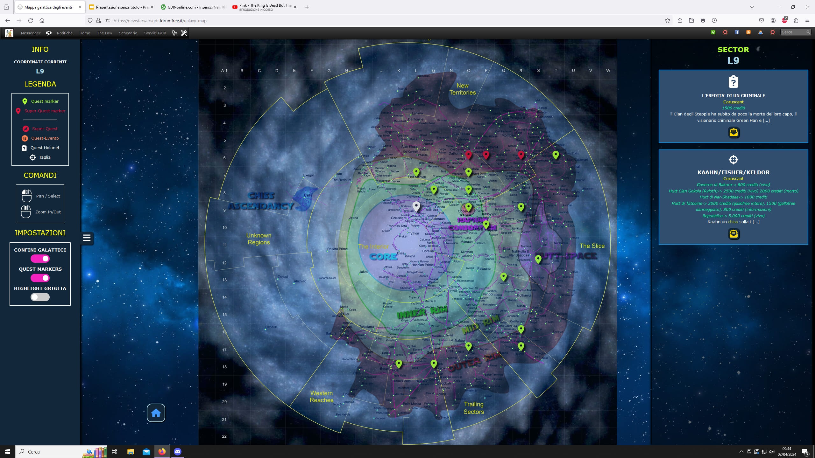Select the green quest marker near Hoth
Screen dimensions: 815x458
coord(399,364)
